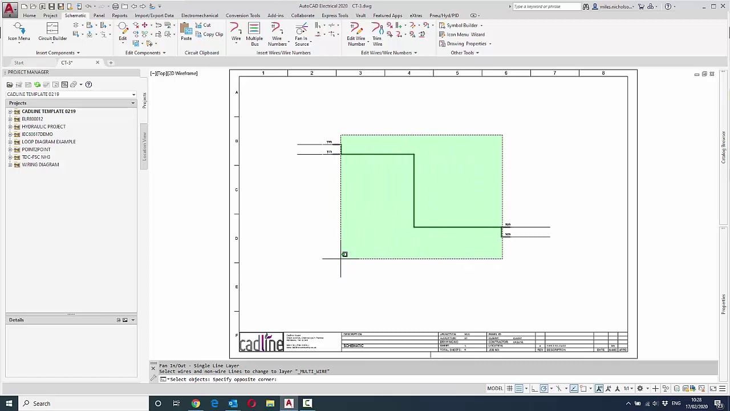This screenshot has width=730, height=411.
Task: Open the Conversion Tools tab
Action: pos(242,15)
